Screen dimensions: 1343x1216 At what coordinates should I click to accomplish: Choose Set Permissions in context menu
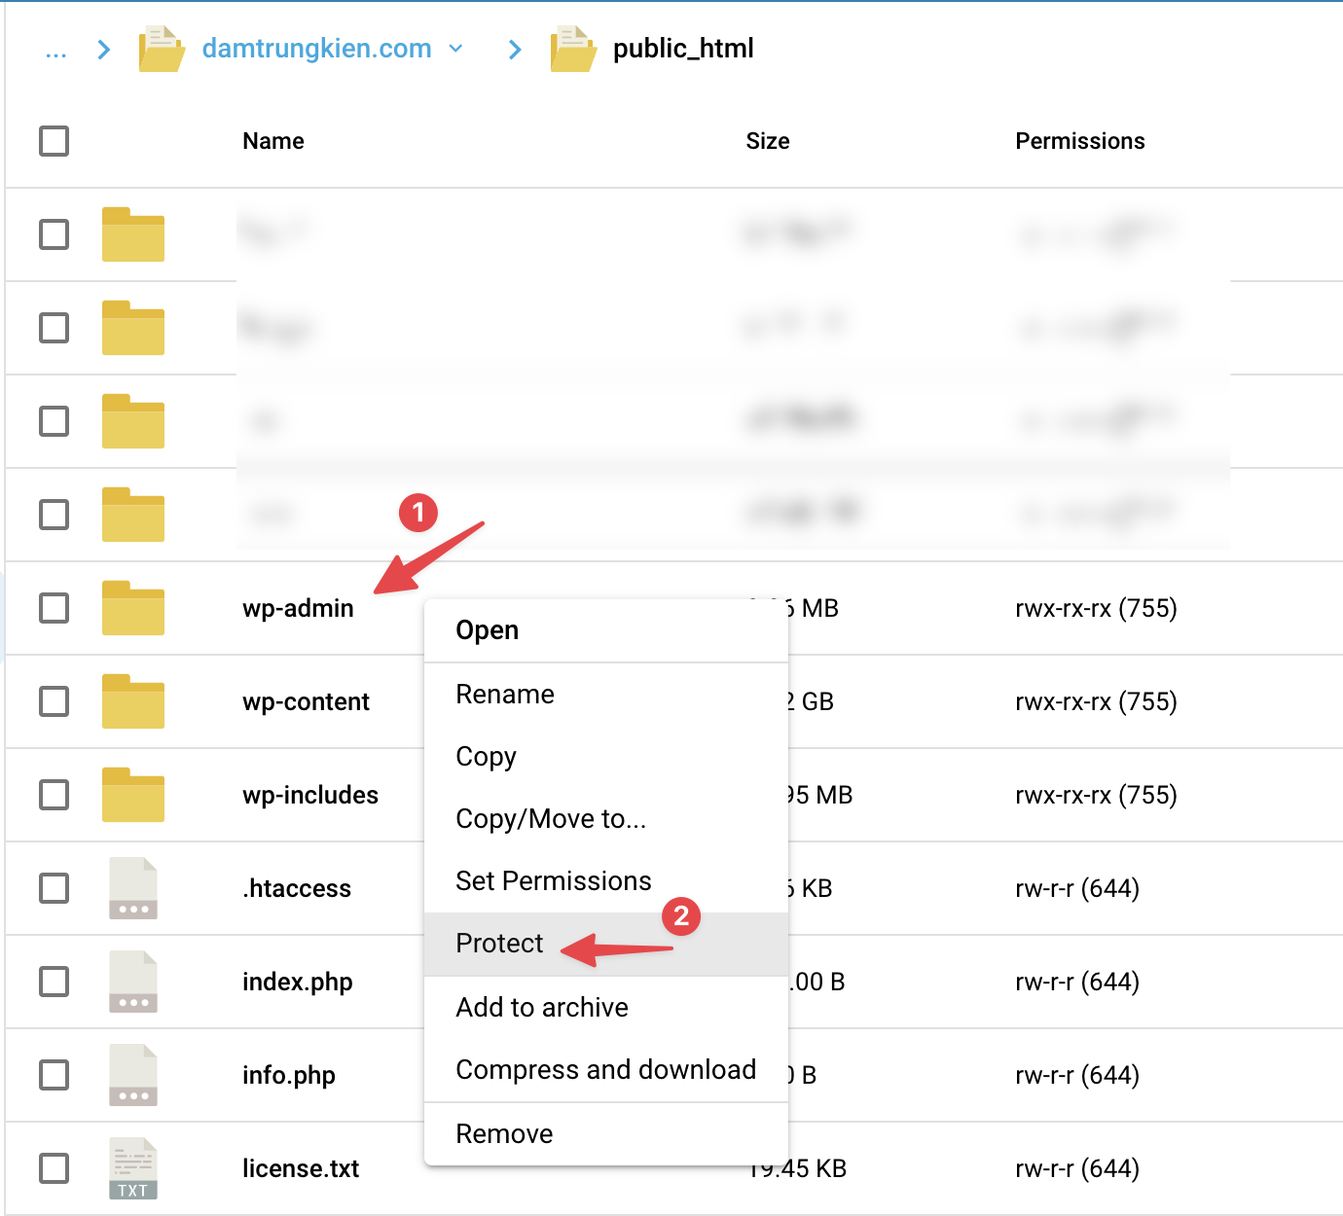[x=606, y=881]
